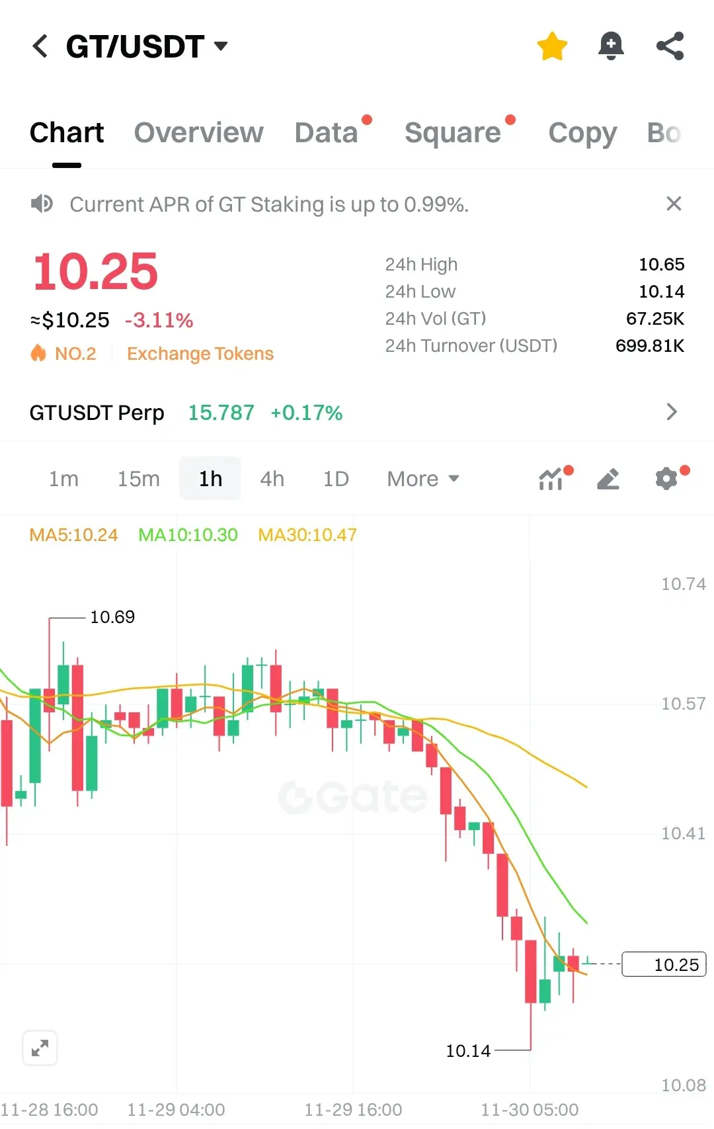714x1129 pixels.
Task: Dismiss the GT Staking announcement banner
Action: pyautogui.click(x=674, y=204)
